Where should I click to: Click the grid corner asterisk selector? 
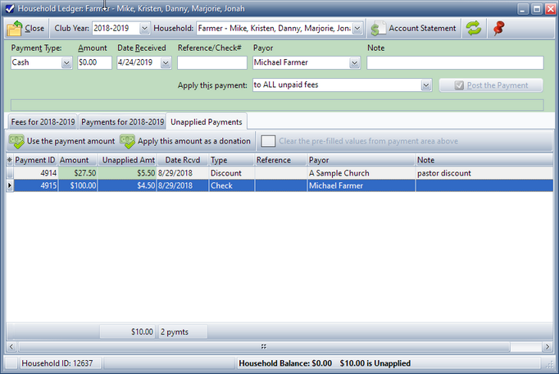(x=10, y=160)
